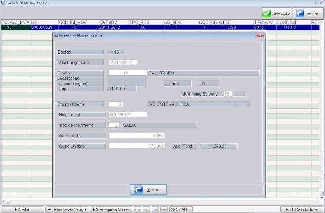Click F4-Pesquisa Código button

pyautogui.click(x=67, y=209)
